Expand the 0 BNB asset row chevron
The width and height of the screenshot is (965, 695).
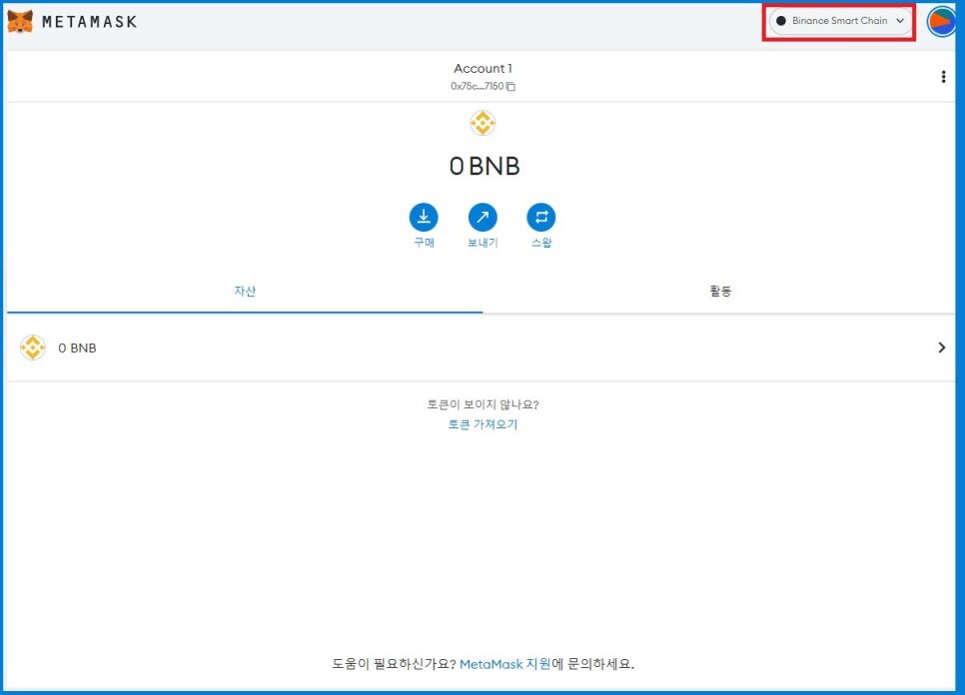click(x=942, y=347)
